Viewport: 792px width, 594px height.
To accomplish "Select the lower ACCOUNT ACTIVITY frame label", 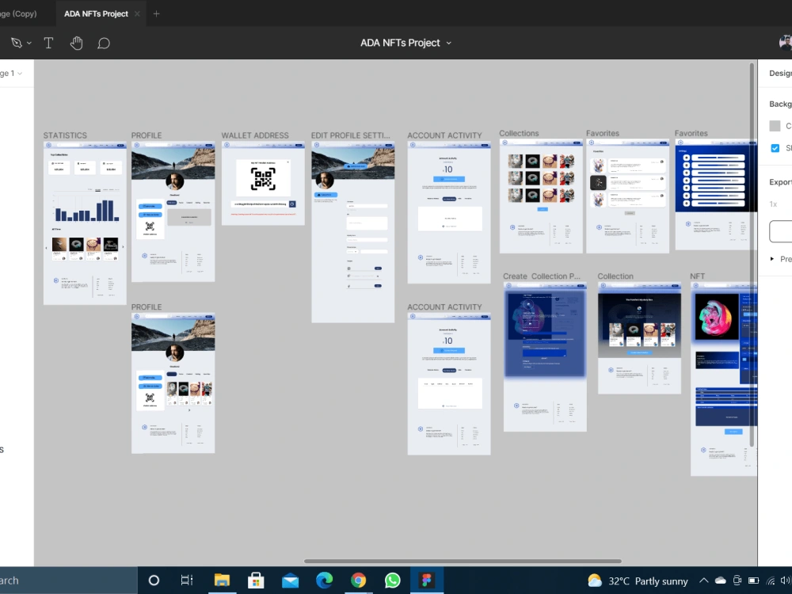I will (x=444, y=307).
